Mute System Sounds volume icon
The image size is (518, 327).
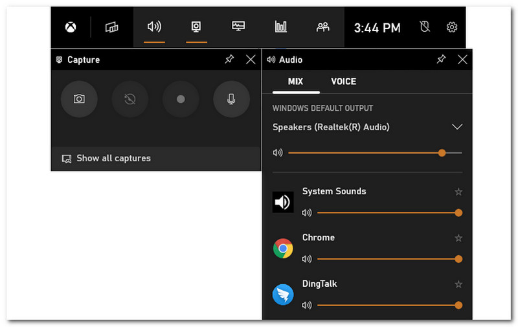pyautogui.click(x=307, y=213)
